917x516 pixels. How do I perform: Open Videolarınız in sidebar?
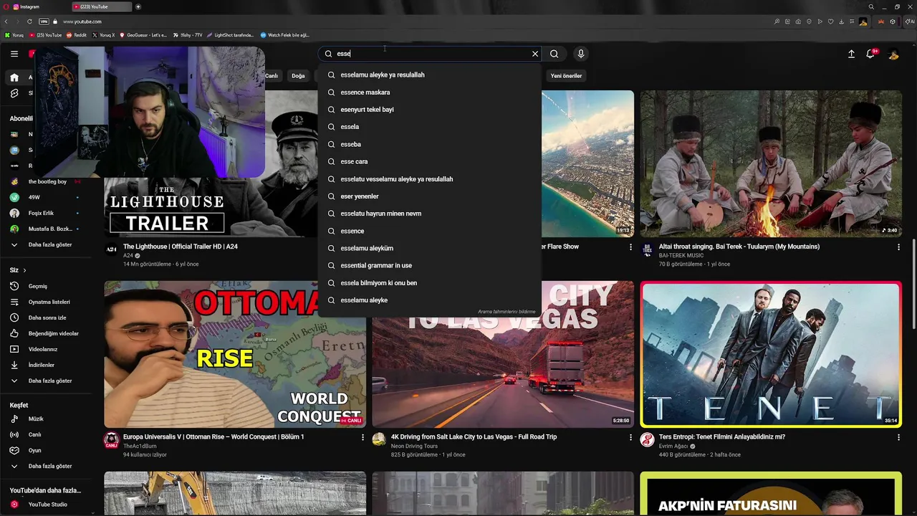point(49,349)
